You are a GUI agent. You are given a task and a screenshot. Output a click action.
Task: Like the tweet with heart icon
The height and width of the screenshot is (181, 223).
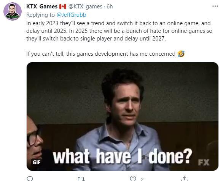(x=133, y=179)
